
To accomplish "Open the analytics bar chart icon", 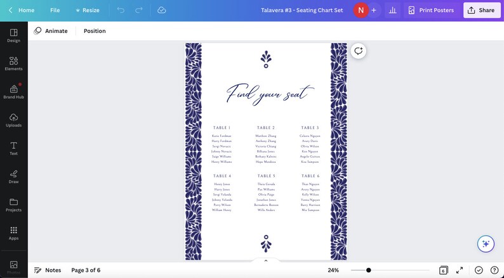I will (392, 10).
